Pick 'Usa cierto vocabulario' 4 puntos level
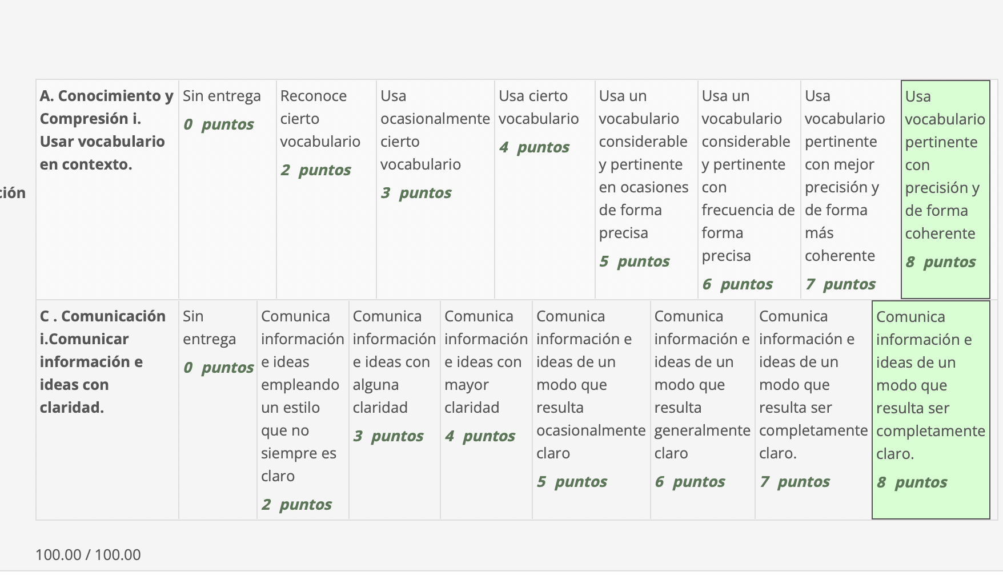Screen dimensions: 1003x580 pyautogui.click(x=544, y=188)
